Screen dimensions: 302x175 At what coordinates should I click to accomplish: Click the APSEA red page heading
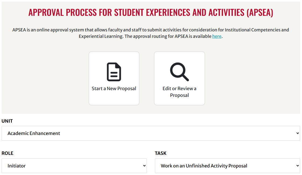point(151,13)
